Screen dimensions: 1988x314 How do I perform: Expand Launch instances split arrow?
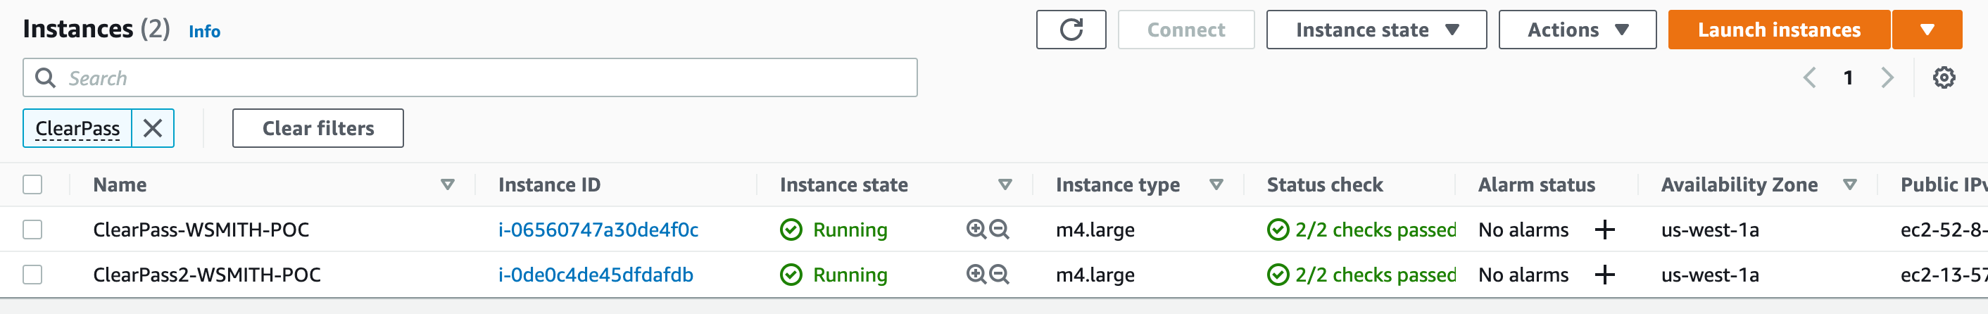[1927, 30]
